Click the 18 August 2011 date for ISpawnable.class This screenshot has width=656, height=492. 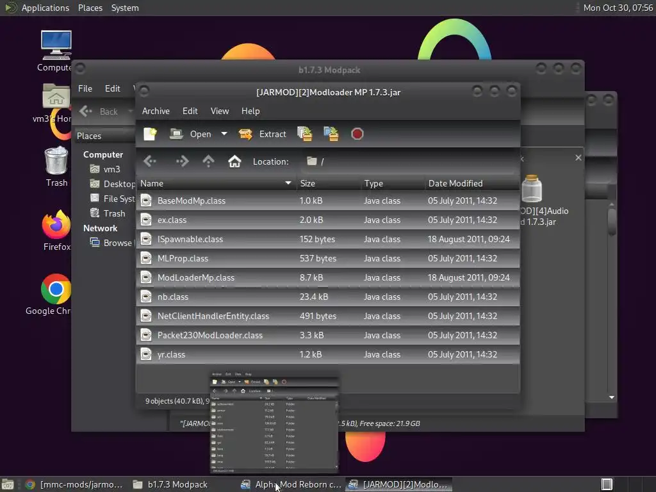pyautogui.click(x=468, y=240)
